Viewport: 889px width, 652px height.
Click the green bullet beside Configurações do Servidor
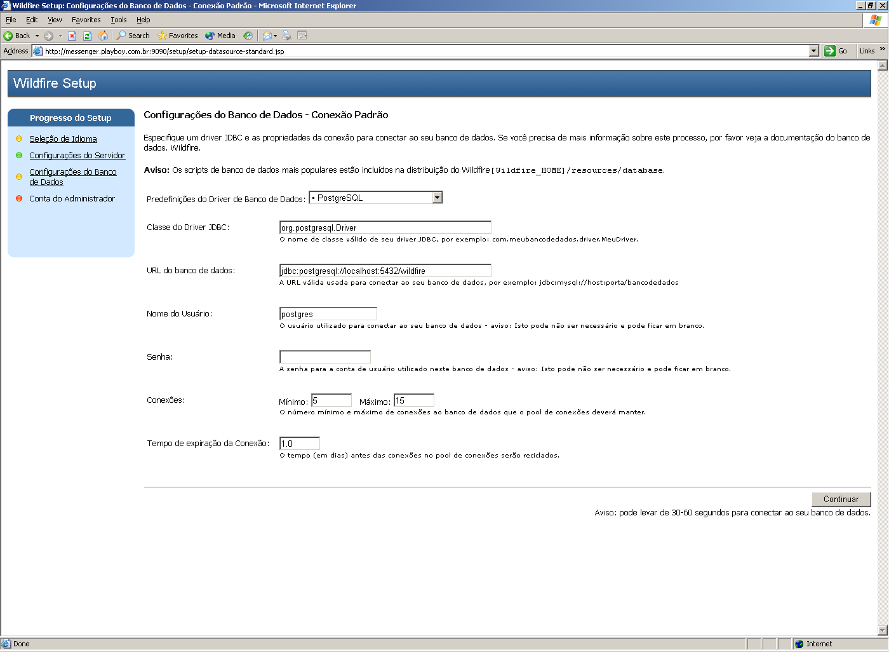[19, 155]
